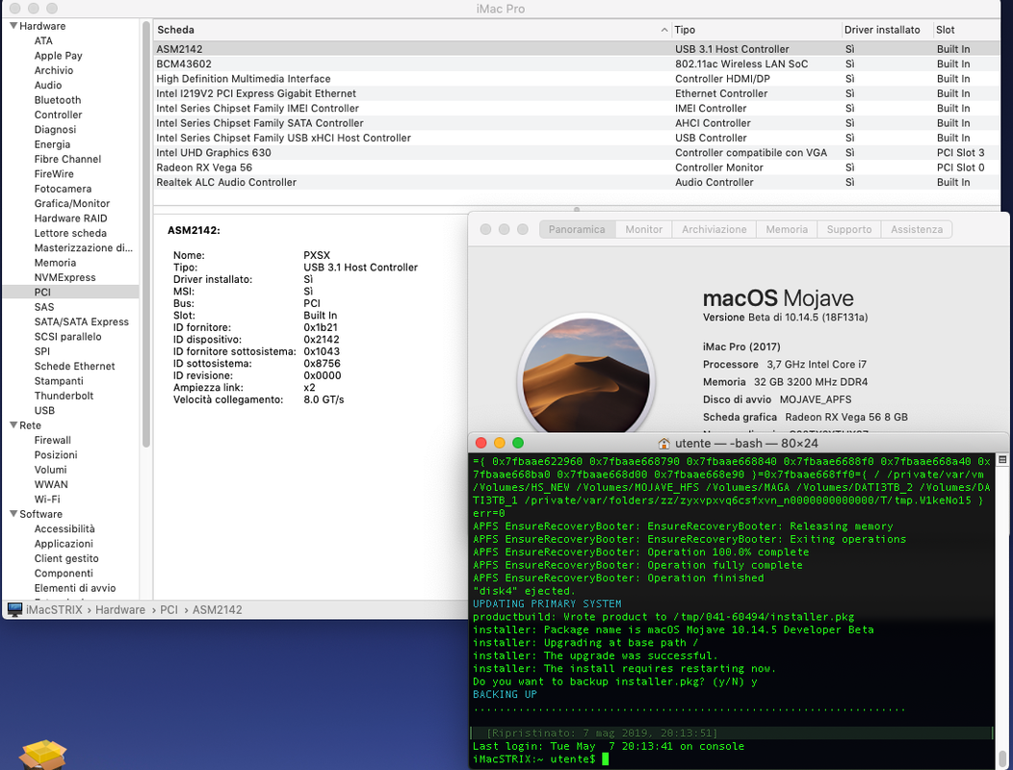
Task: Select the ASM2142 row in table
Action: 577,49
